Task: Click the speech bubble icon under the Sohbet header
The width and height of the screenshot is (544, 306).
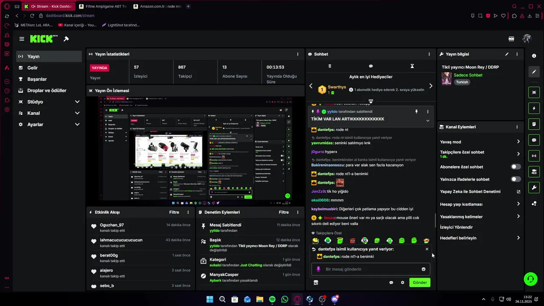Action: coord(371,66)
